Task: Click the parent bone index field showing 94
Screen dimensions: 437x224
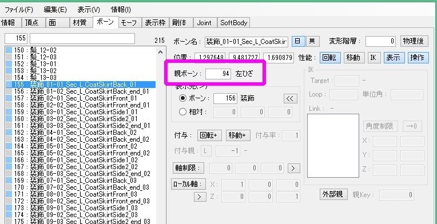Action: click(218, 74)
